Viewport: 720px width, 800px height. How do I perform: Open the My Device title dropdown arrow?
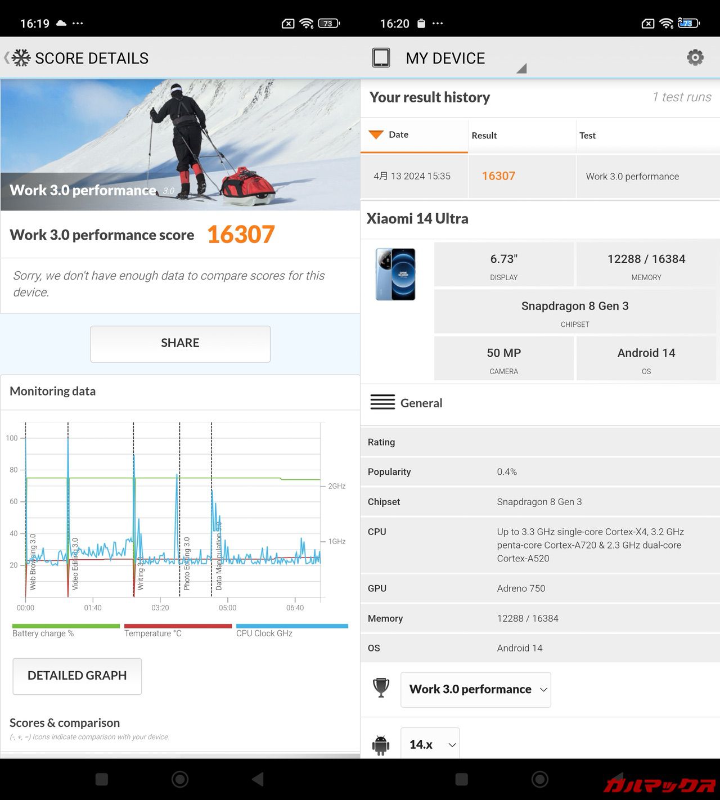(521, 68)
